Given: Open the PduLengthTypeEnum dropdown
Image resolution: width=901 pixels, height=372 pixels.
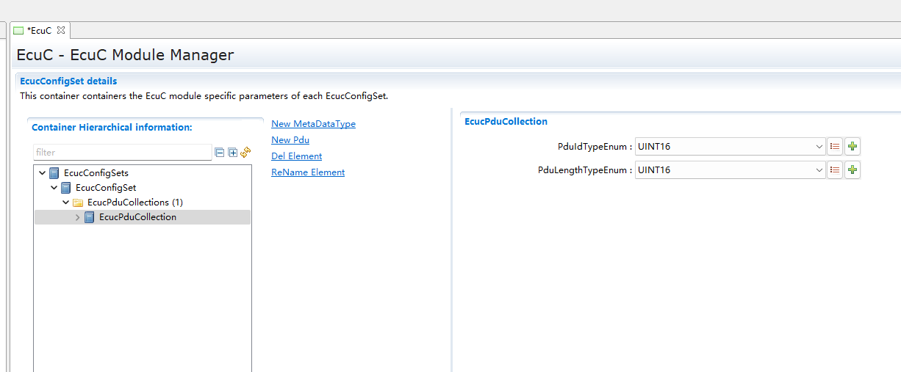Looking at the screenshot, I should tap(819, 170).
